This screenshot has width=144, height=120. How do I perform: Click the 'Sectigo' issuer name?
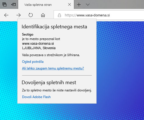(28, 34)
